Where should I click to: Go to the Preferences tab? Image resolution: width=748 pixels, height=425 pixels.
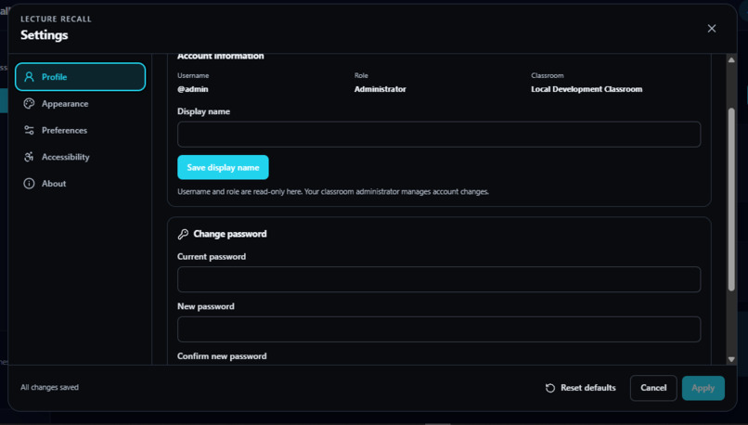point(80,130)
